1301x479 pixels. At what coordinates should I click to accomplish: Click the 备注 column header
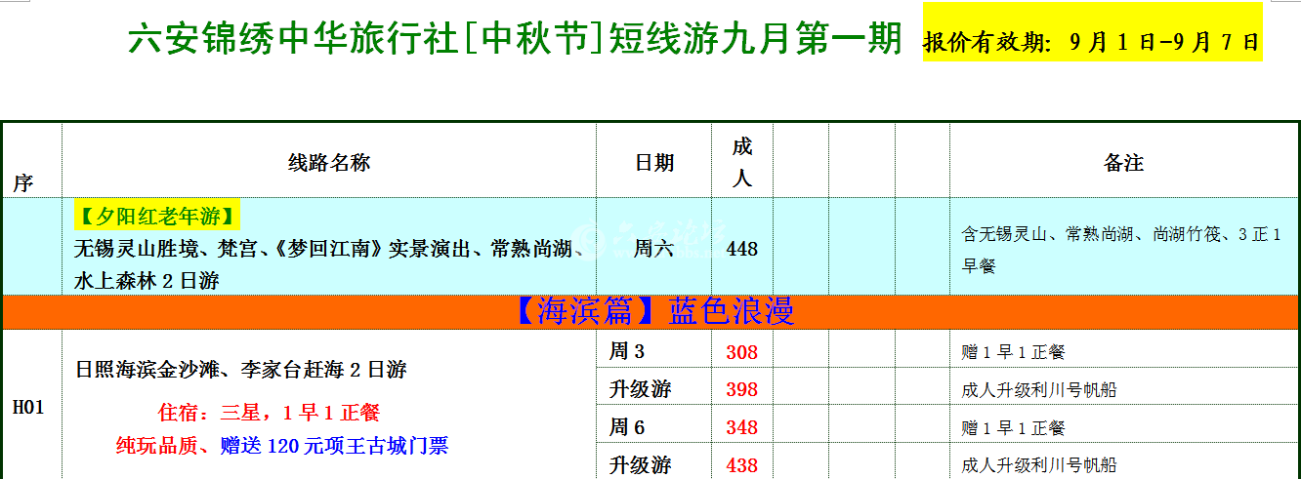pos(1123,163)
